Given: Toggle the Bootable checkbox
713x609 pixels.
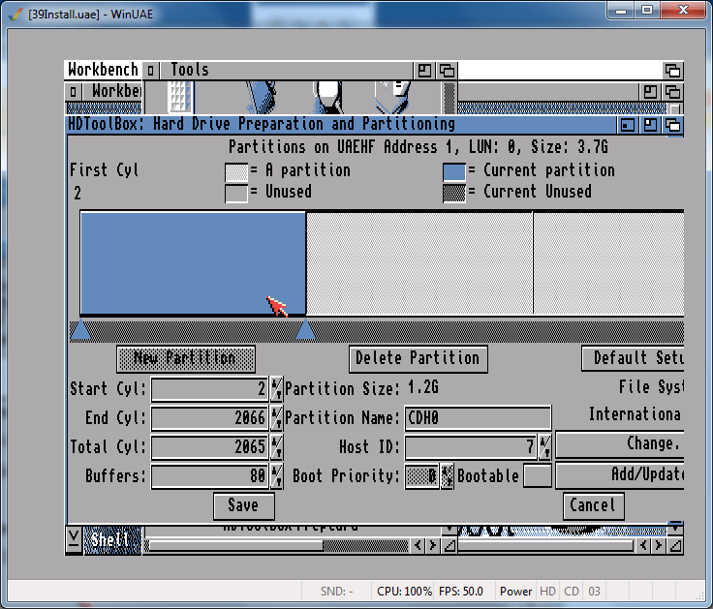Looking at the screenshot, I should pos(537,475).
